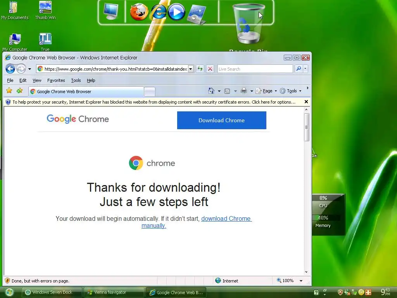Open the computer monitor icon in dock
Screen dimensions: 397x298
[x=111, y=12]
